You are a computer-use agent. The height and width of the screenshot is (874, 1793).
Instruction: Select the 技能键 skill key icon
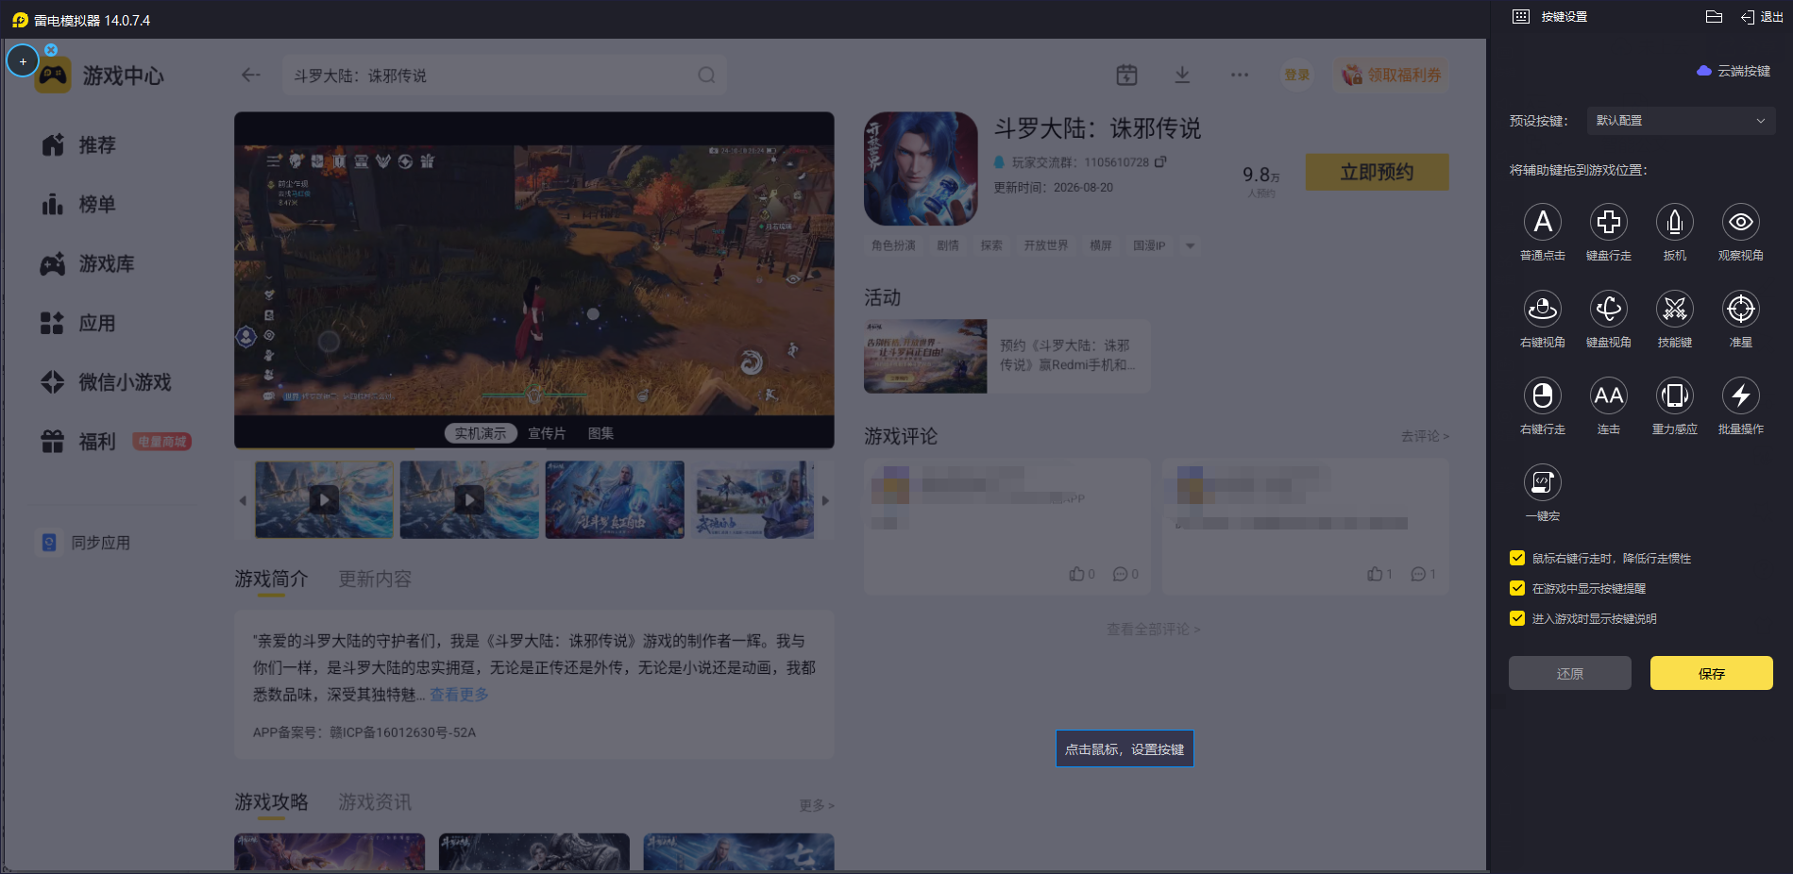point(1675,310)
